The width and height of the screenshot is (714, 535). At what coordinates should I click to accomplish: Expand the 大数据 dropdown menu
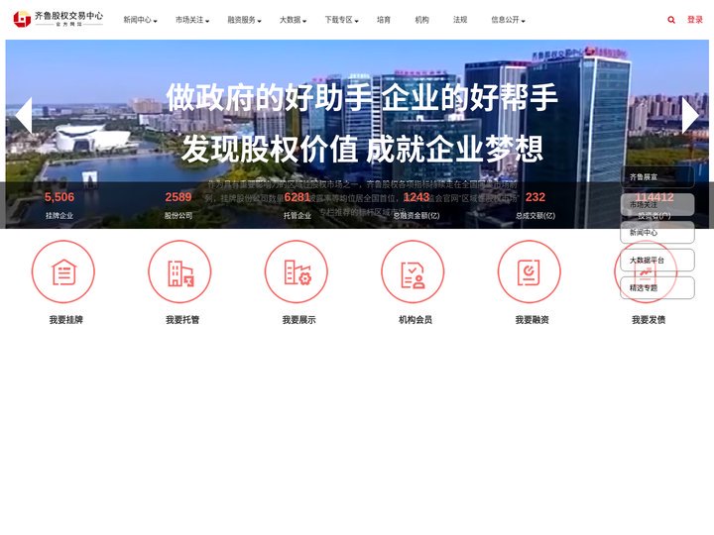293,20
